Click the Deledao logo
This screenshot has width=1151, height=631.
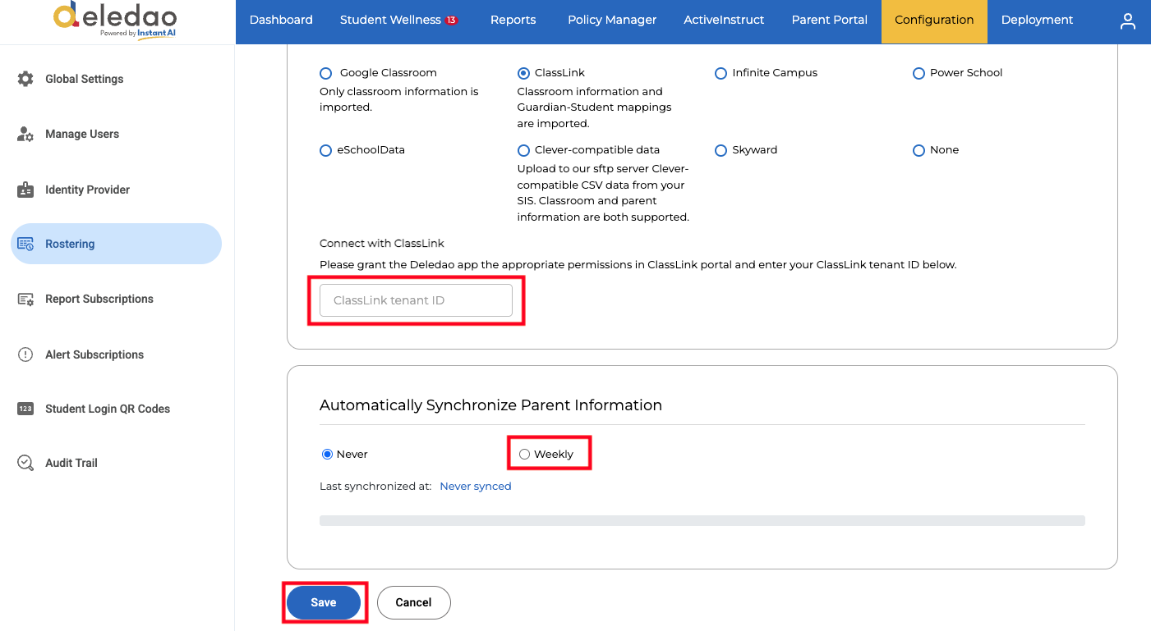[114, 20]
